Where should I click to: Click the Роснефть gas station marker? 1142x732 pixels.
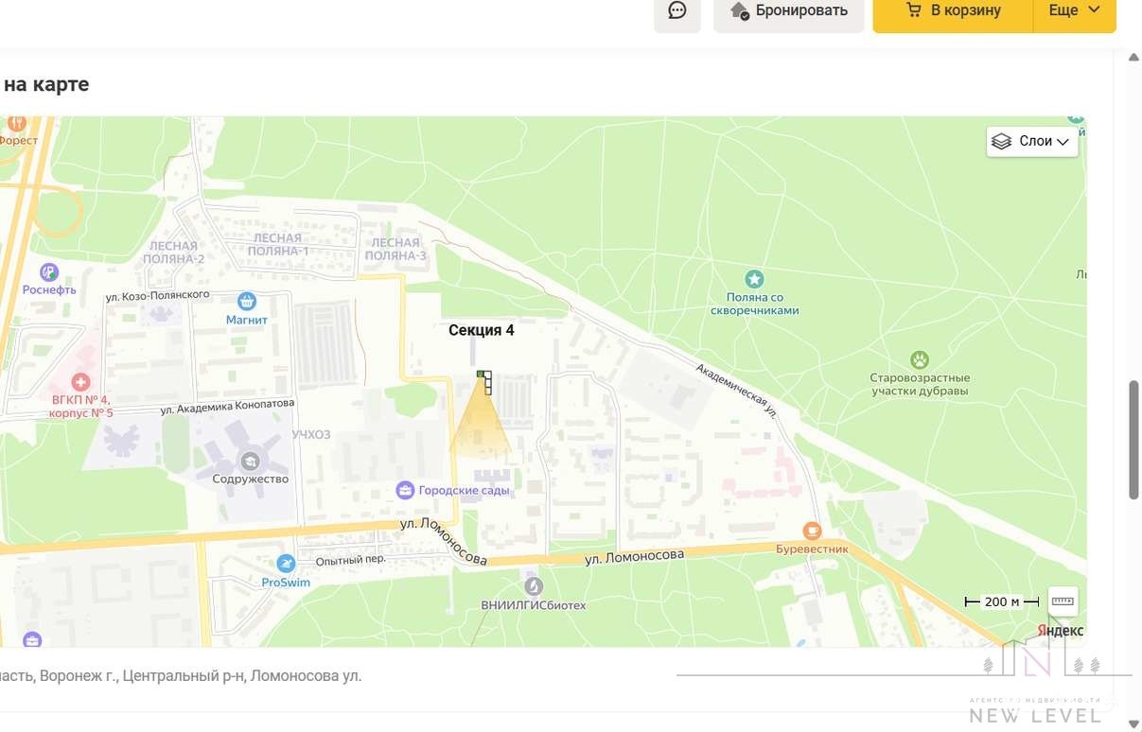pos(49,272)
